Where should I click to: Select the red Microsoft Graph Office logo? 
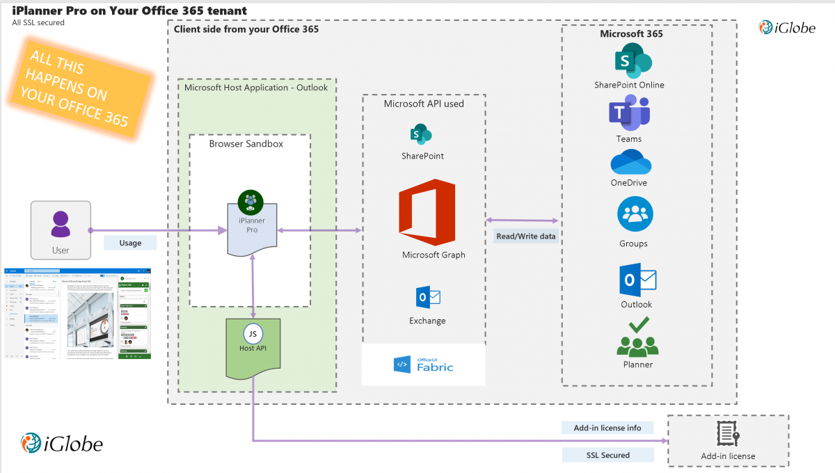click(x=427, y=207)
